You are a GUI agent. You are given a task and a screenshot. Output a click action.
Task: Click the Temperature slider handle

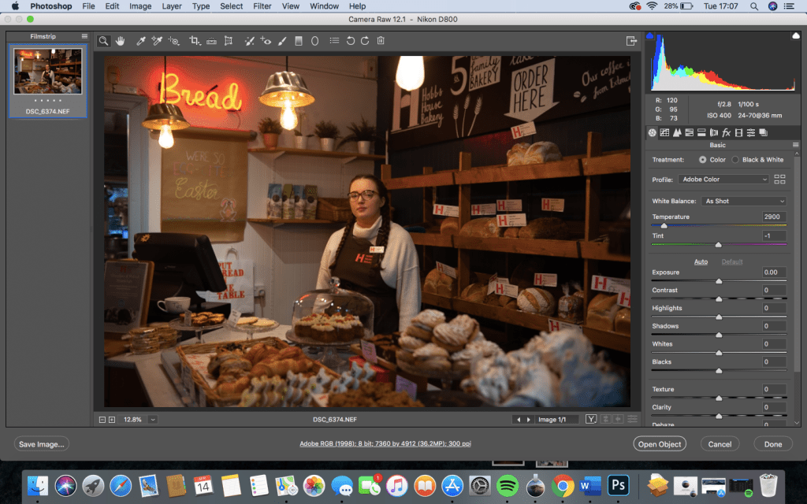pyautogui.click(x=664, y=227)
